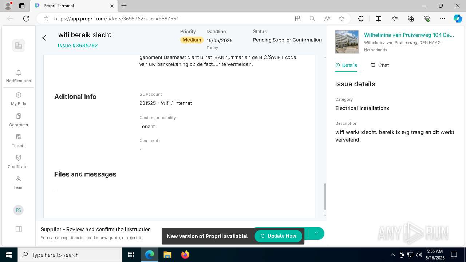Click the Edge taskbar icon

point(150,255)
